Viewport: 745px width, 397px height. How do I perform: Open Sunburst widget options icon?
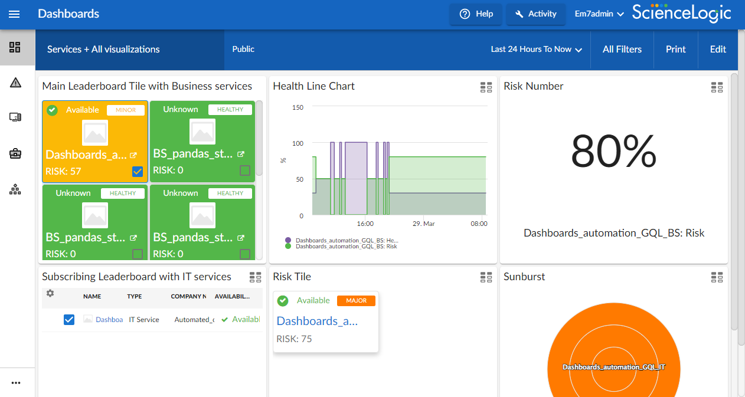(x=717, y=277)
